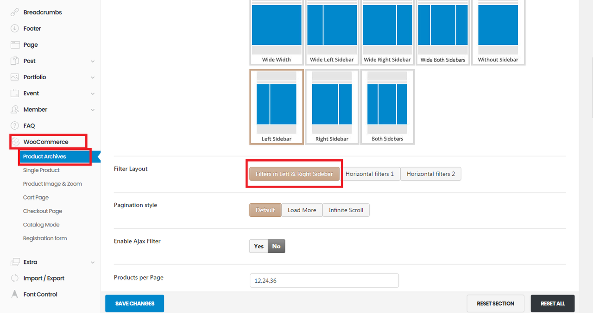Choose the Wide Both Sidebars layout

coord(443,31)
